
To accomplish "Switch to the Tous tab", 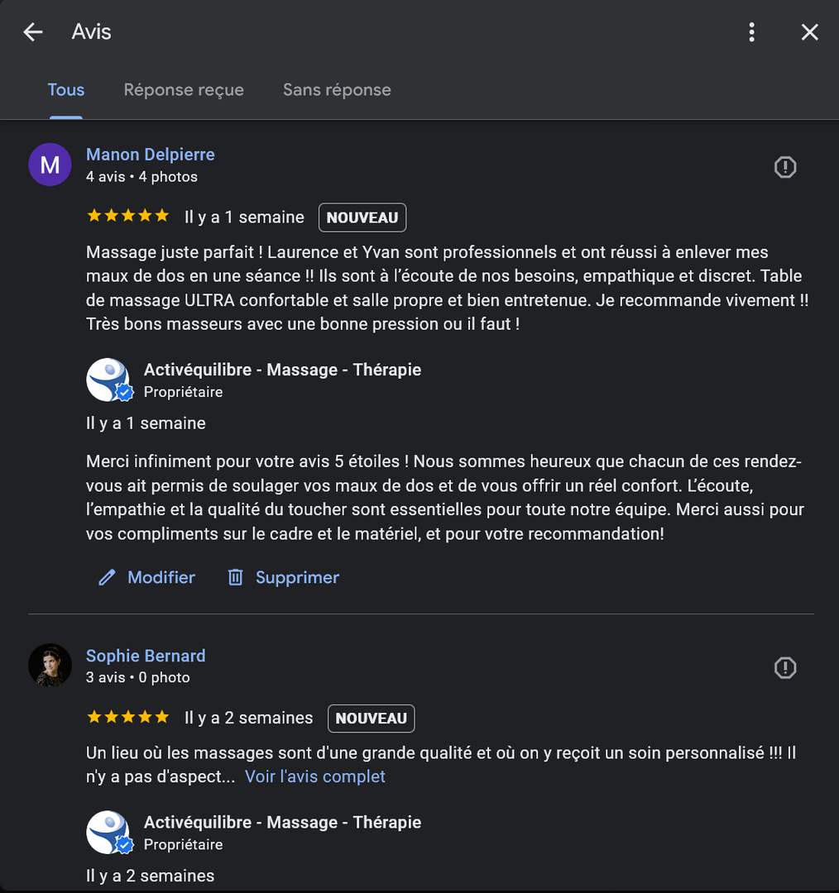I will tap(66, 90).
